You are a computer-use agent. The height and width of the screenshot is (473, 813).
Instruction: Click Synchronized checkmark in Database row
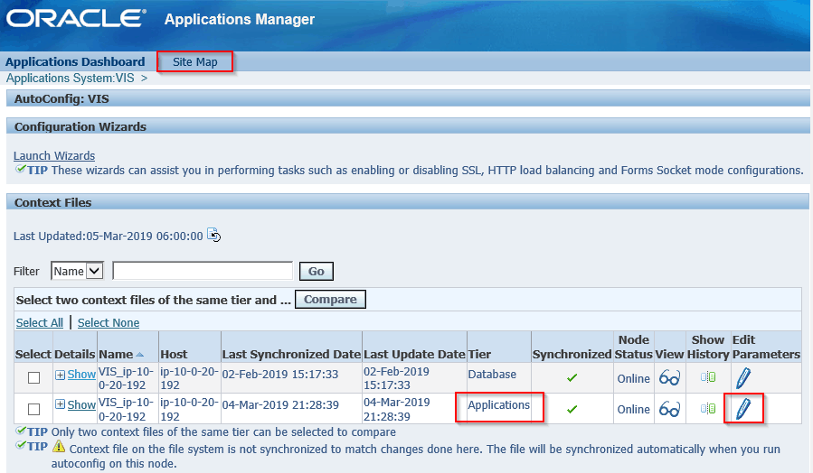coord(572,378)
